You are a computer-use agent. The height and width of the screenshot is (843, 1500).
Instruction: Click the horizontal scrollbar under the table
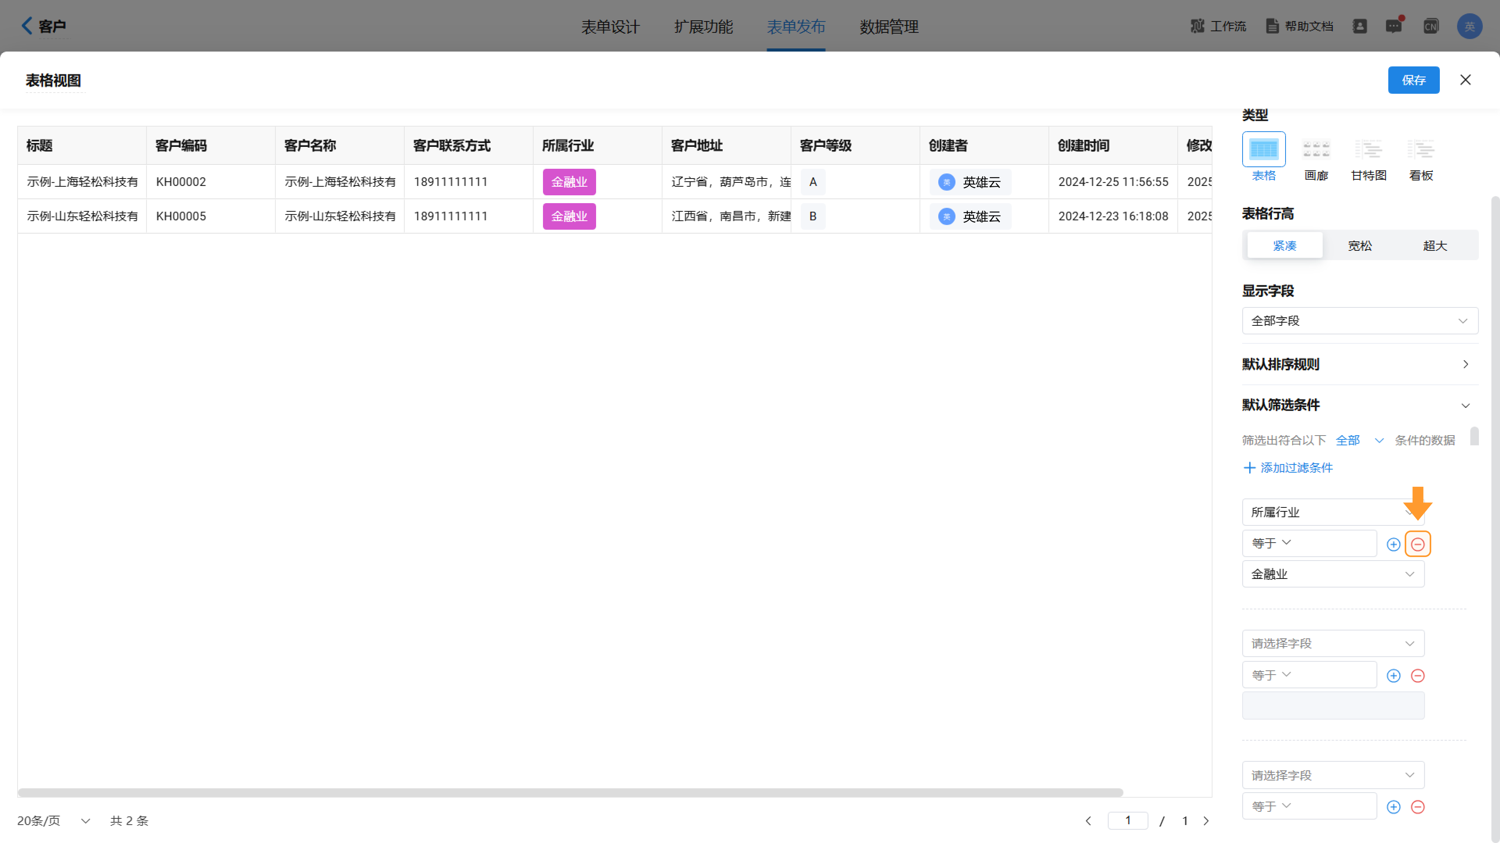pos(571,793)
